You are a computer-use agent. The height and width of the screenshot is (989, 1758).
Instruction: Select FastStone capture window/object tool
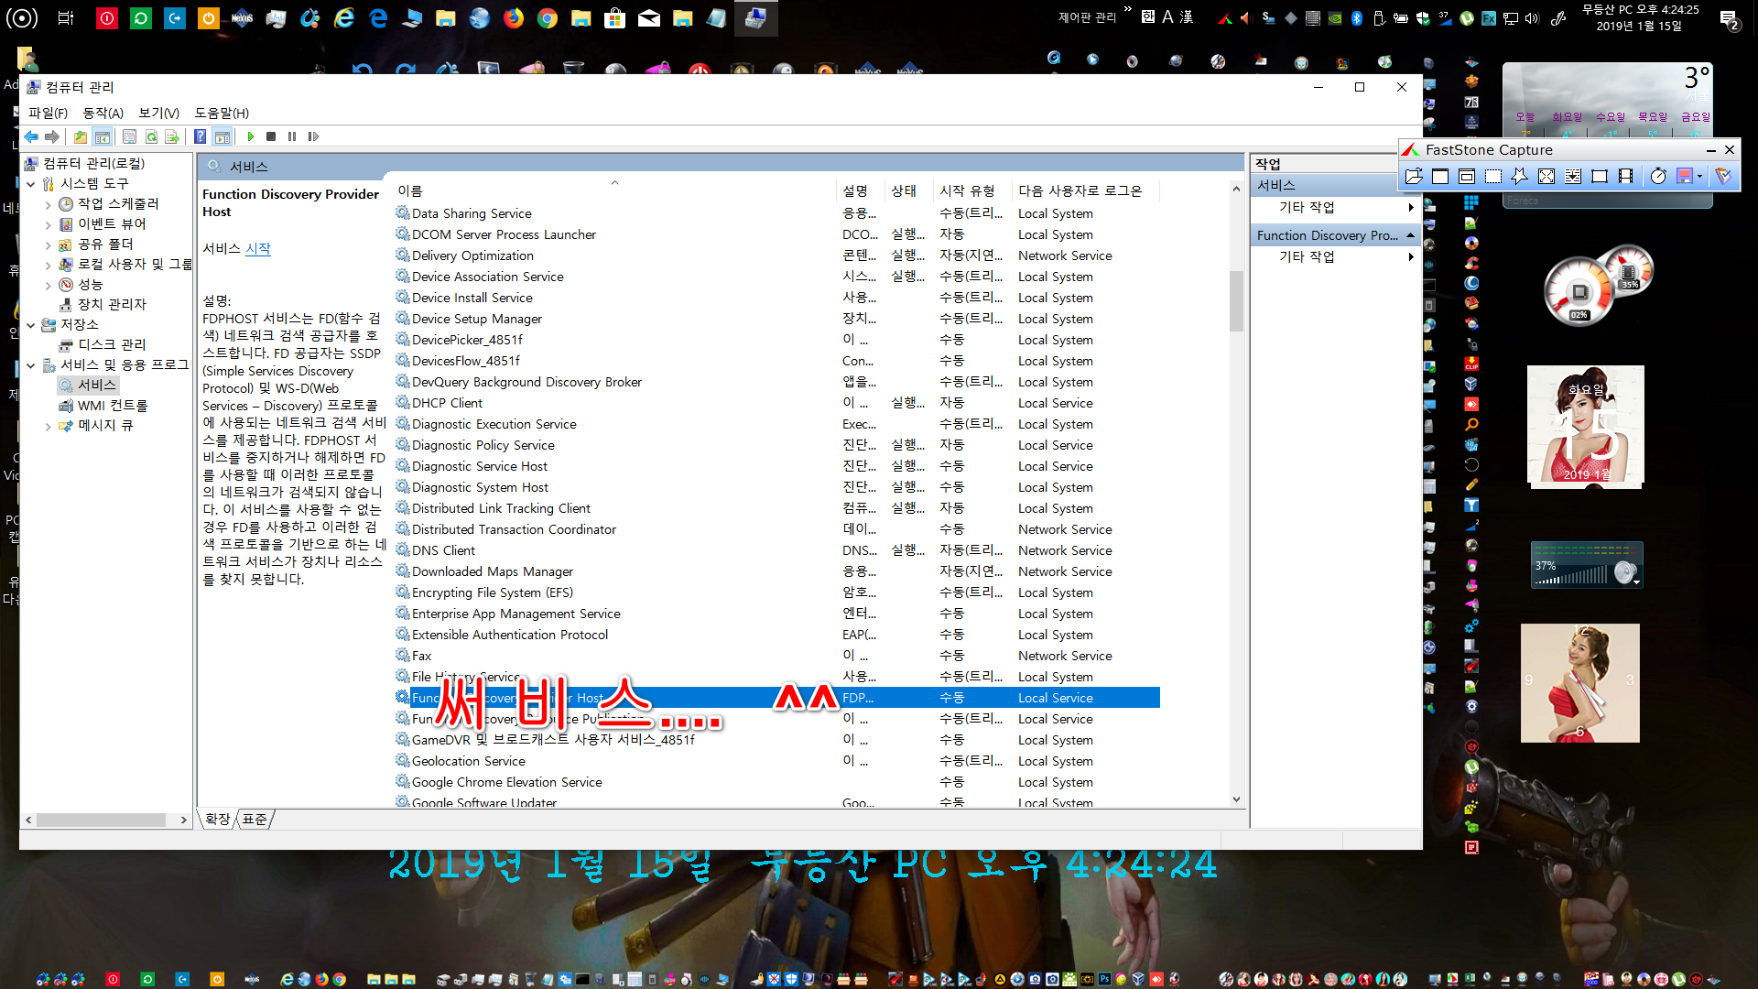(x=1467, y=176)
